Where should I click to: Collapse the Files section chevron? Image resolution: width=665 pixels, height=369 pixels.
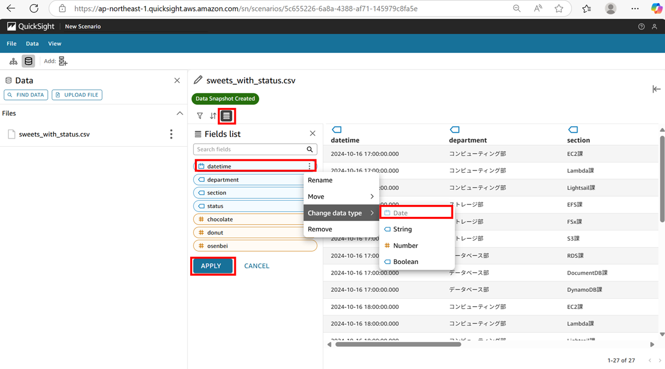point(180,113)
